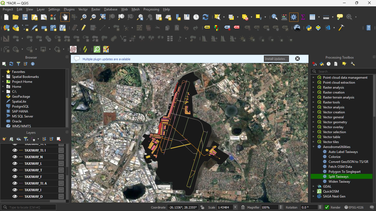This screenshot has height=211, width=376.
Task: Open the Processing menu
Action: coord(151,9)
